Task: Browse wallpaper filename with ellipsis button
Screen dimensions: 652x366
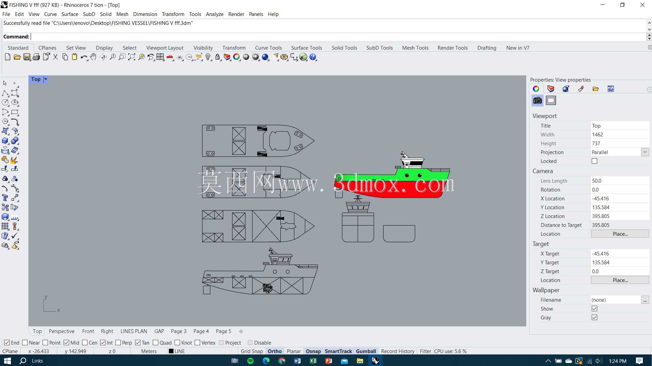Action: [645, 300]
